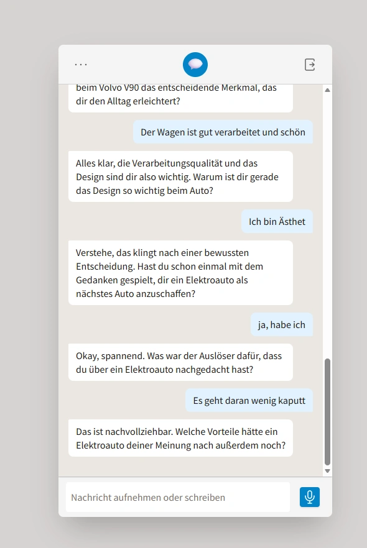Click the bot question about Elektroauto anzuschaffen
Image resolution: width=367 pixels, height=548 pixels.
[180, 273]
